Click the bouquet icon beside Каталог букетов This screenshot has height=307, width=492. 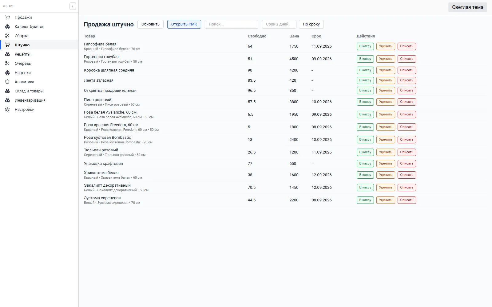(x=7, y=26)
